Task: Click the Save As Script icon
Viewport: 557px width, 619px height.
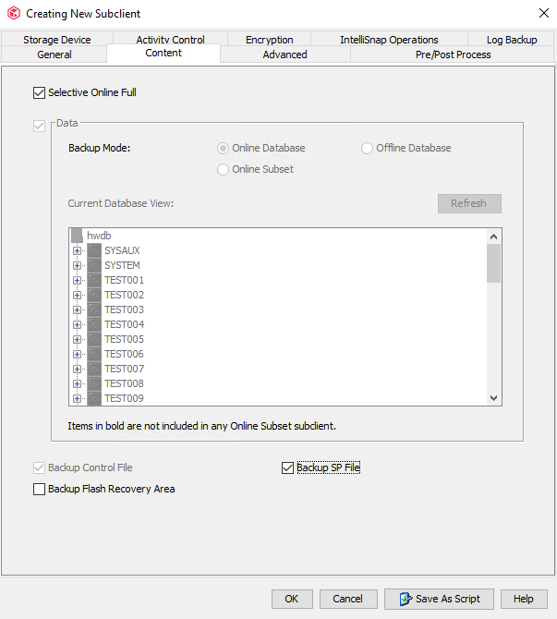Action: point(405,599)
